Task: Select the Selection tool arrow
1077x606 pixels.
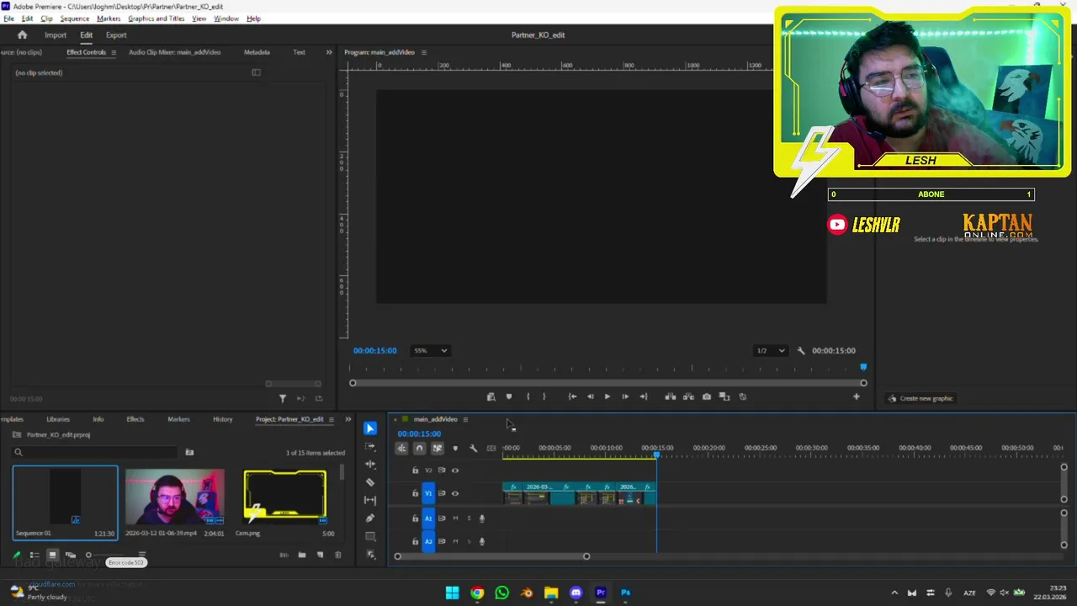Action: tap(370, 428)
